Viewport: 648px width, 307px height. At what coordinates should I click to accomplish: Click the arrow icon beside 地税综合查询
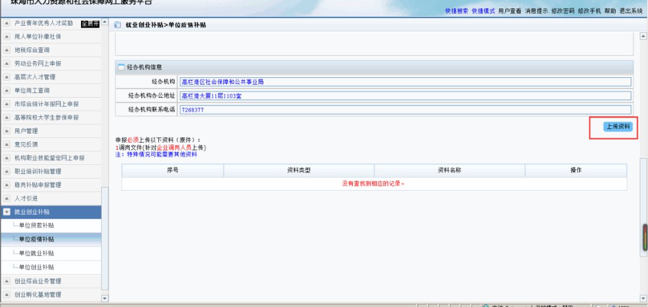[x=7, y=50]
